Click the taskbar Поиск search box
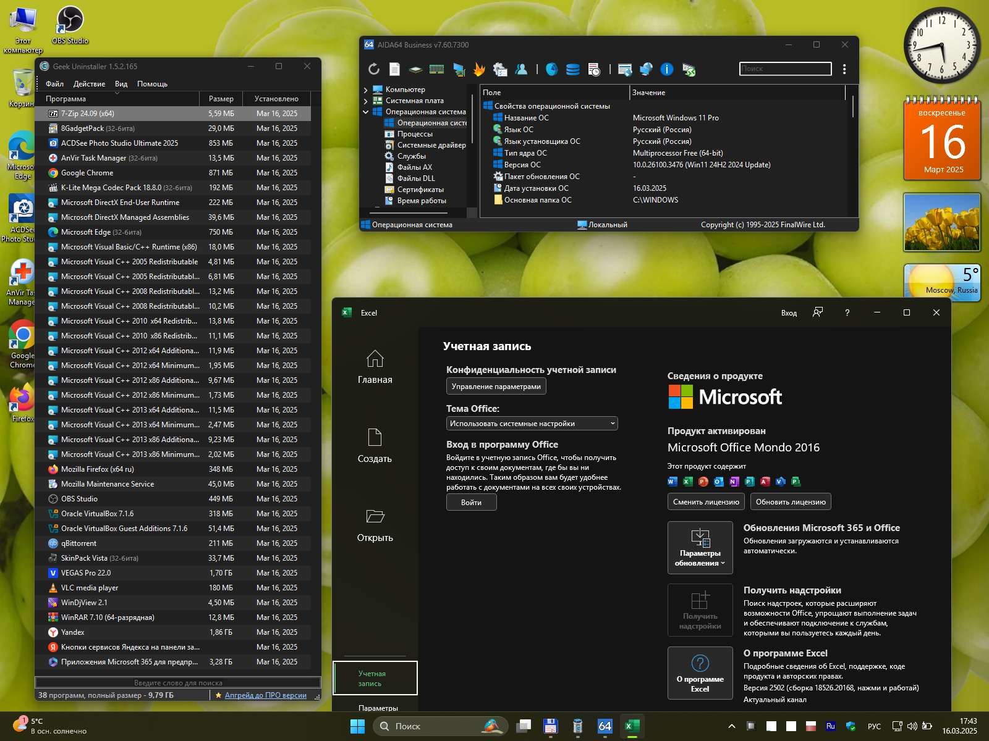989x741 pixels. (440, 726)
